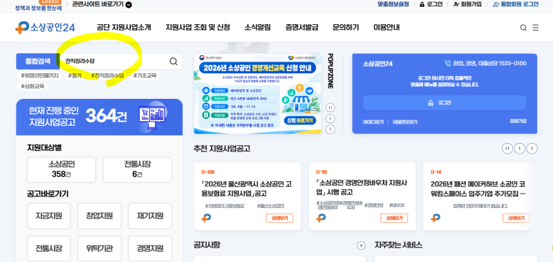
Task: Open 소상공인 경영안정바우처 지원사업 시행 공고
Action: coord(362,187)
